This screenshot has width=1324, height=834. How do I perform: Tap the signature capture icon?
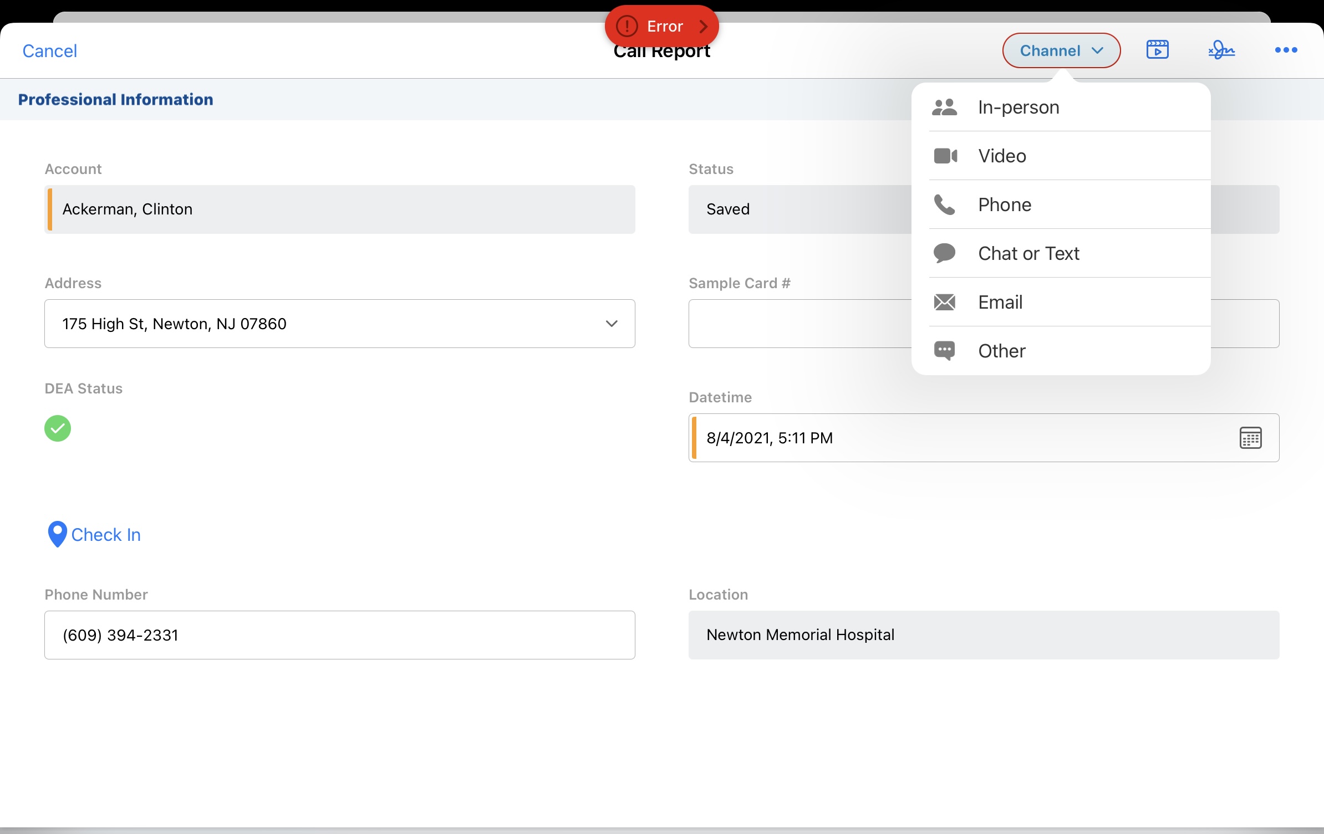(1221, 50)
